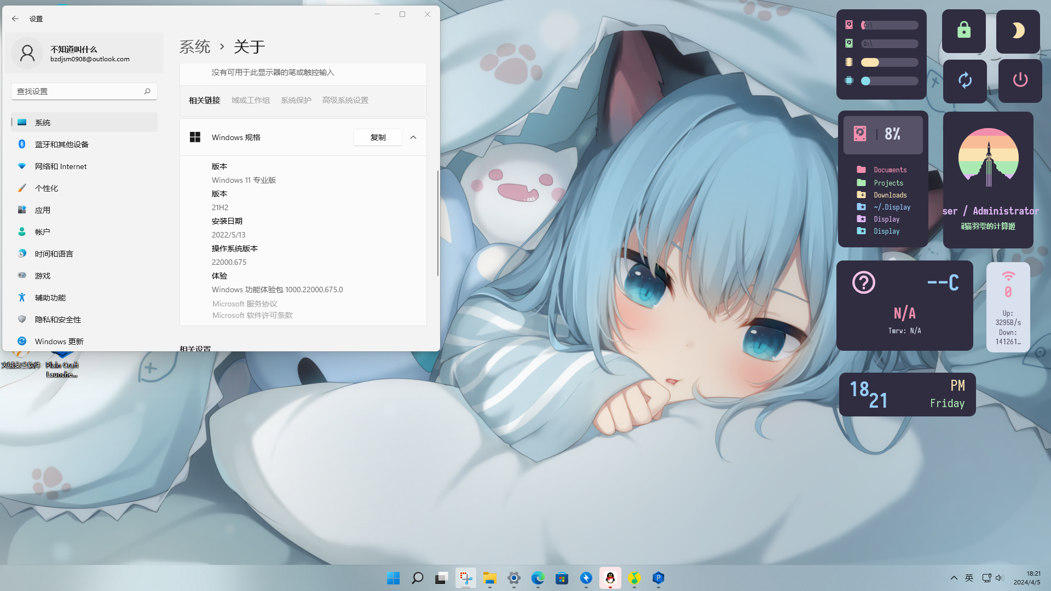Go to 个性化 settings

click(84, 188)
